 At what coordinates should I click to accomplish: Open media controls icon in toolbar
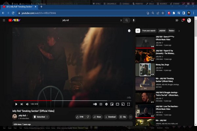(x=179, y=13)
